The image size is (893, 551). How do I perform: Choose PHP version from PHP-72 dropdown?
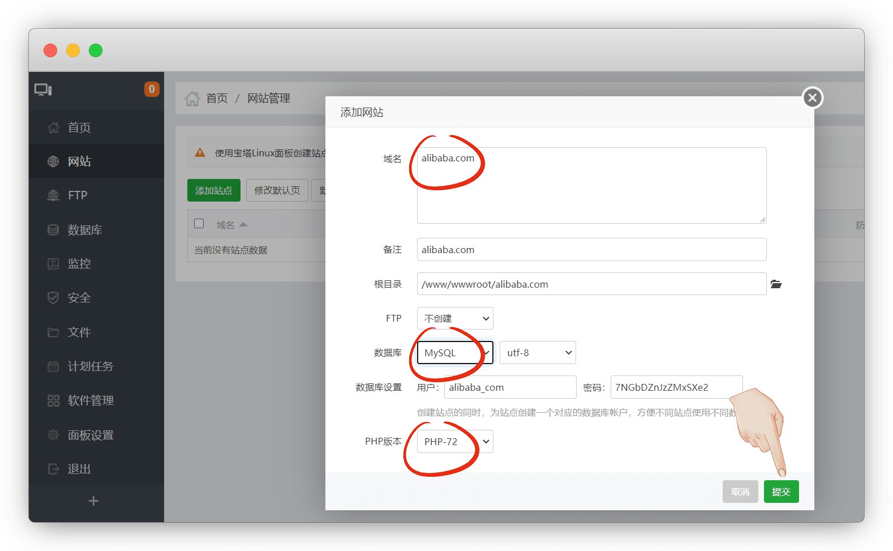pos(455,442)
